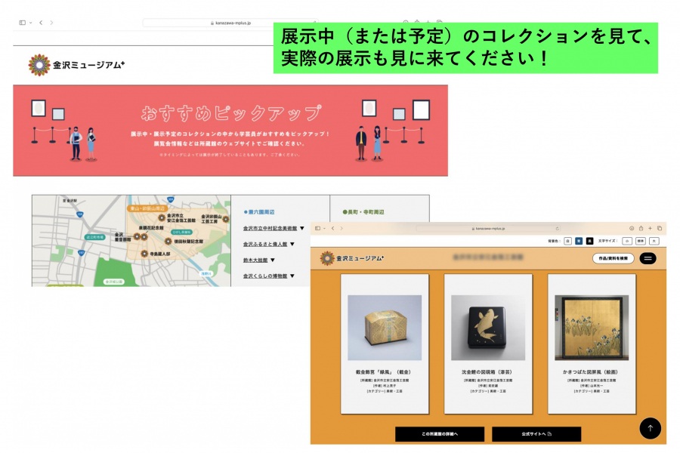
Task: Select the 東山・卯辰山周辺 map area label
Action: pos(147,208)
